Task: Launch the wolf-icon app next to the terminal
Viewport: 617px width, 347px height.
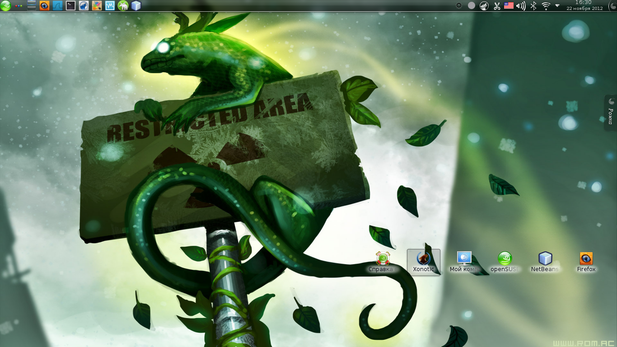Action: click(x=84, y=5)
